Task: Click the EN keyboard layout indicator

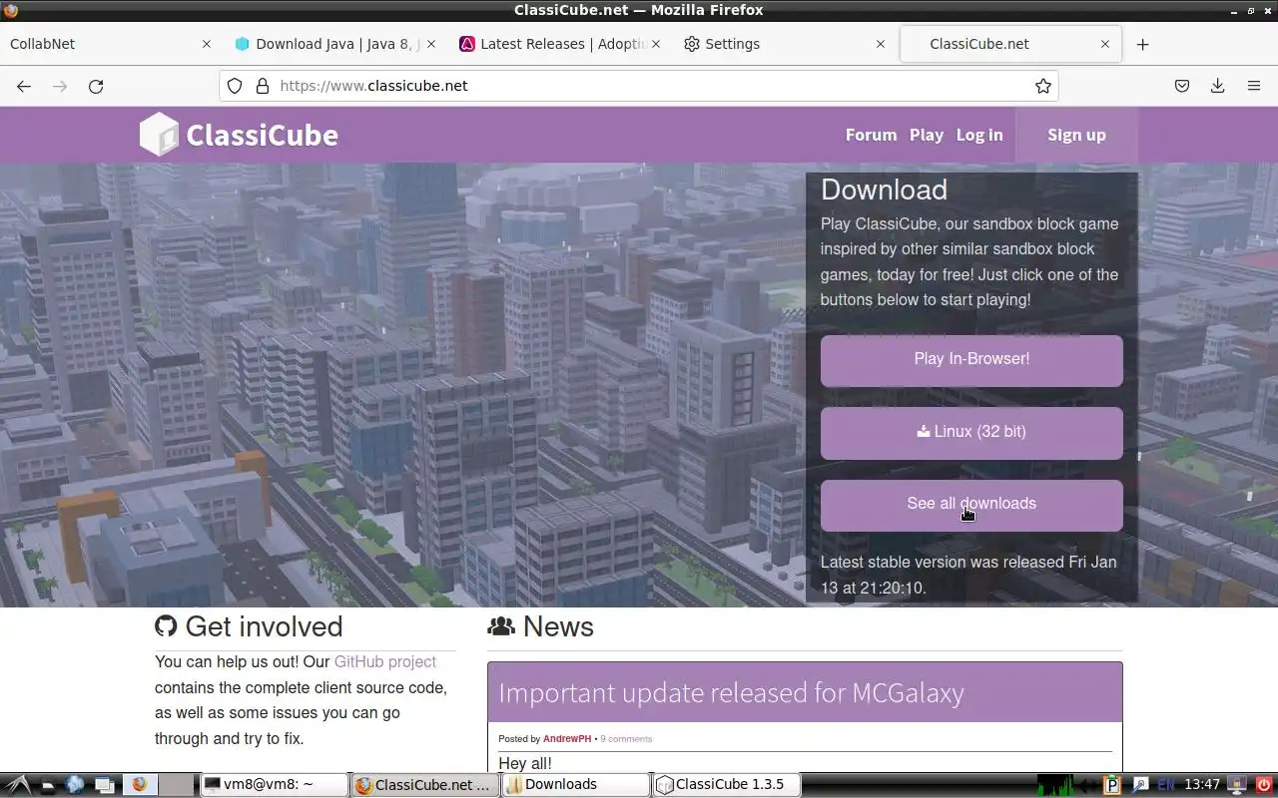Action: point(1166,785)
